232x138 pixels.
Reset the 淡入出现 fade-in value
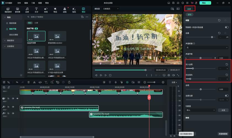227,64
